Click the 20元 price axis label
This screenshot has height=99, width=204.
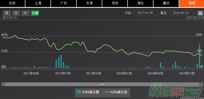pos(4,51)
